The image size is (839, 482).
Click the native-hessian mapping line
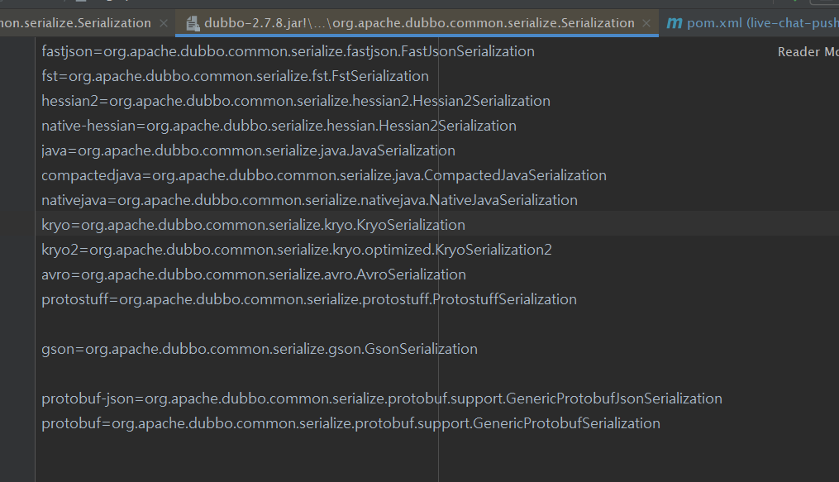[279, 126]
